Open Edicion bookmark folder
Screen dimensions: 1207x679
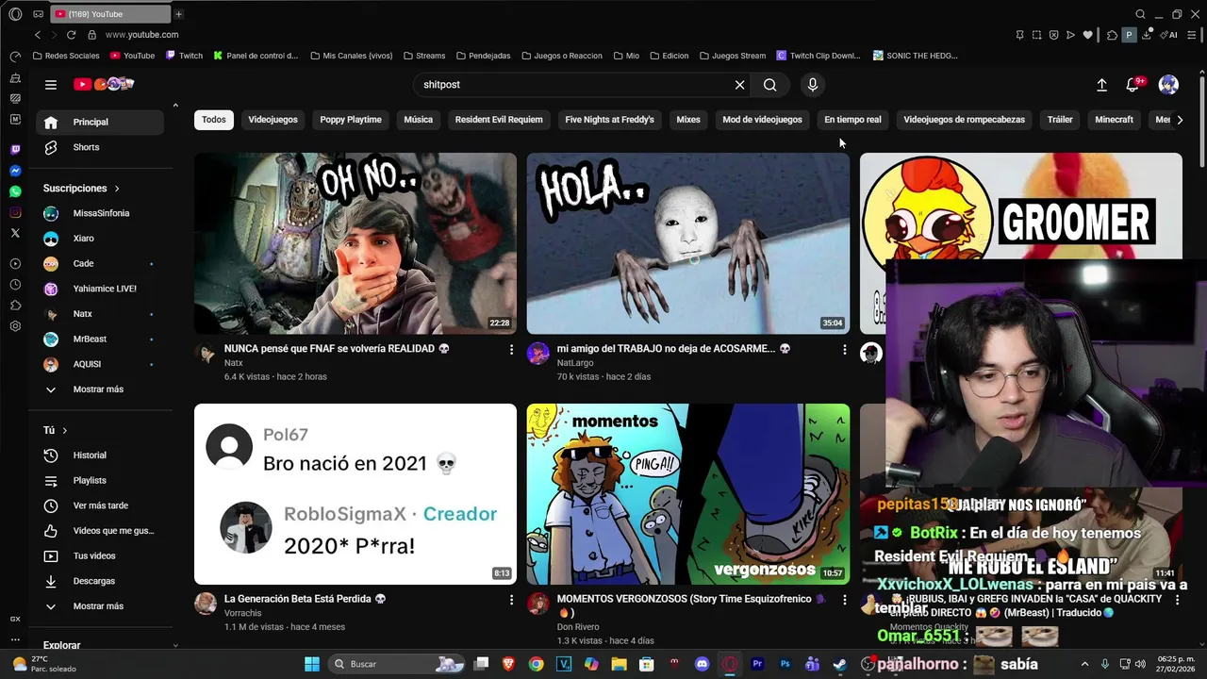click(x=669, y=56)
